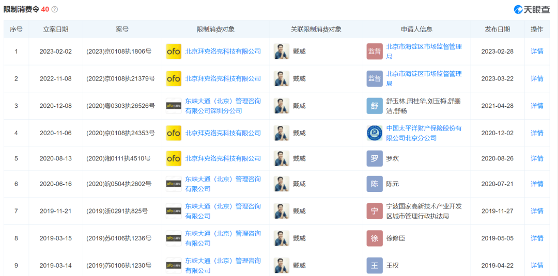Open 东峡大通 company link in row 8

tap(223, 238)
